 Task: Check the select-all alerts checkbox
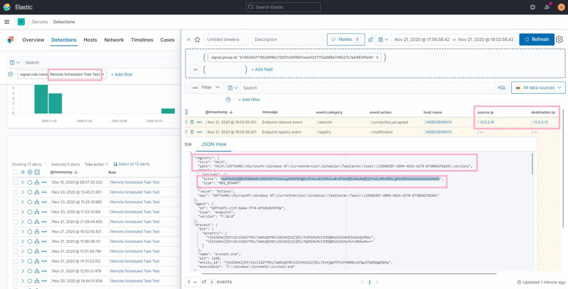pos(15,172)
